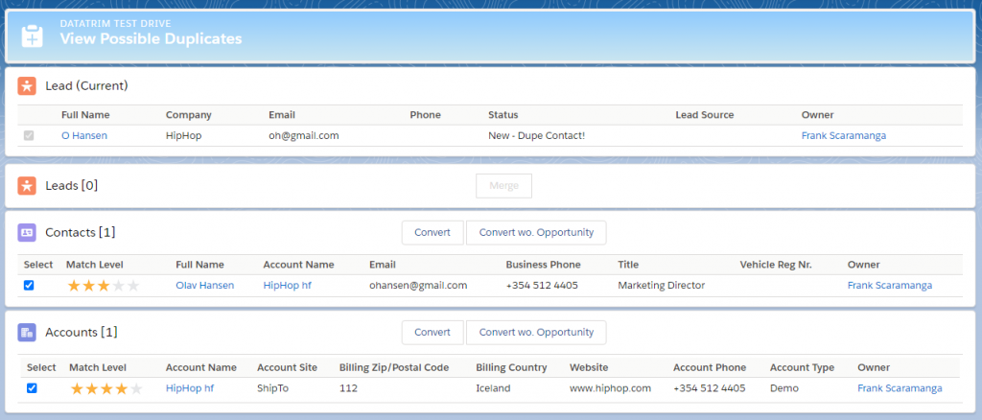Click the Merge button in Leads

[504, 186]
